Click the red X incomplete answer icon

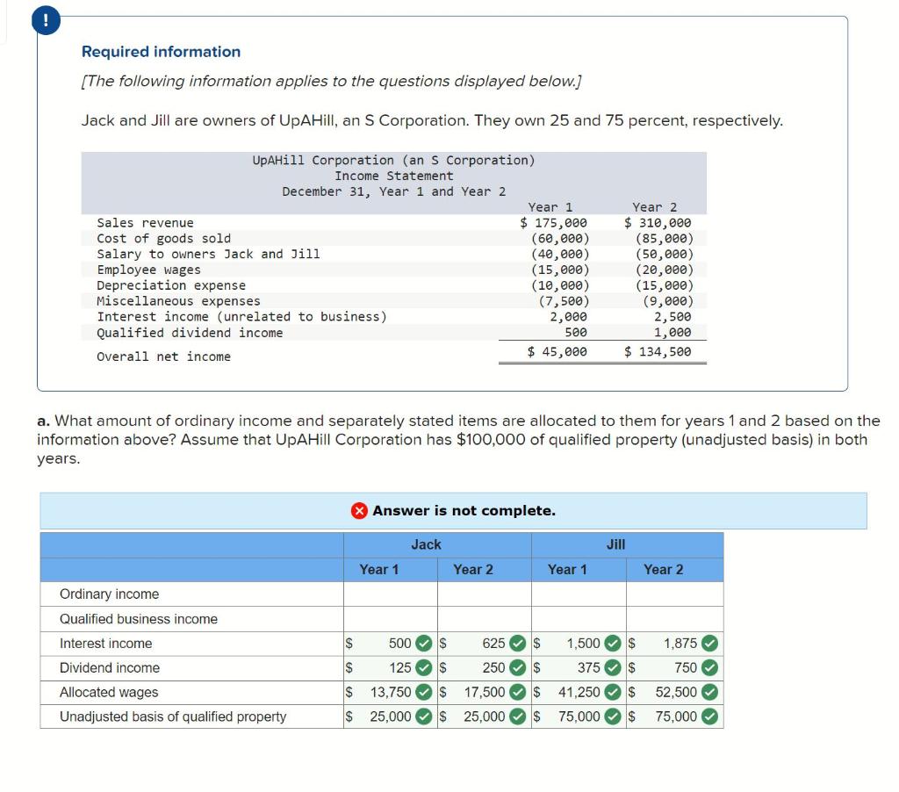click(x=359, y=510)
